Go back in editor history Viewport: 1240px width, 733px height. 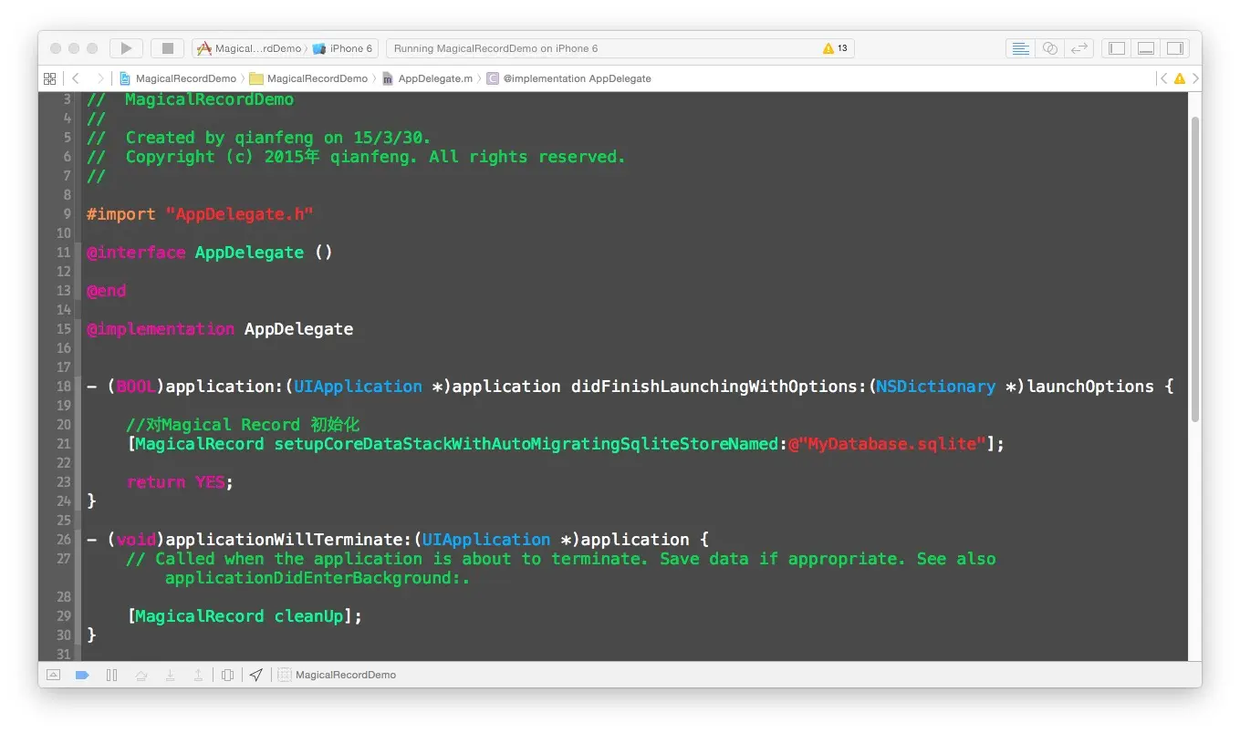tap(76, 78)
